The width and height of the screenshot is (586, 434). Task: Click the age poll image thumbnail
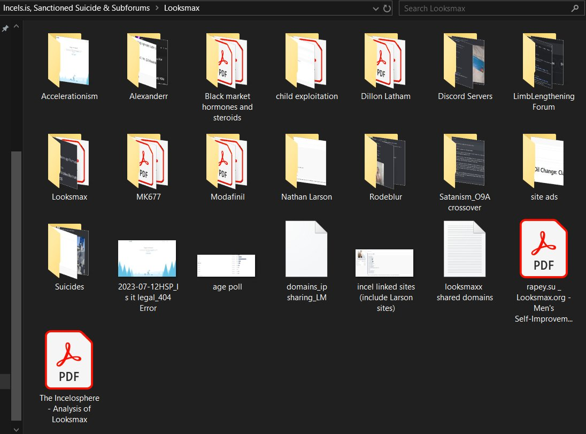point(226,265)
